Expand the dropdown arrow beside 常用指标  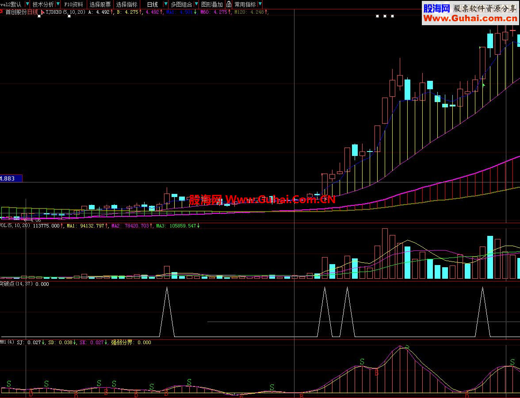[x=260, y=4]
